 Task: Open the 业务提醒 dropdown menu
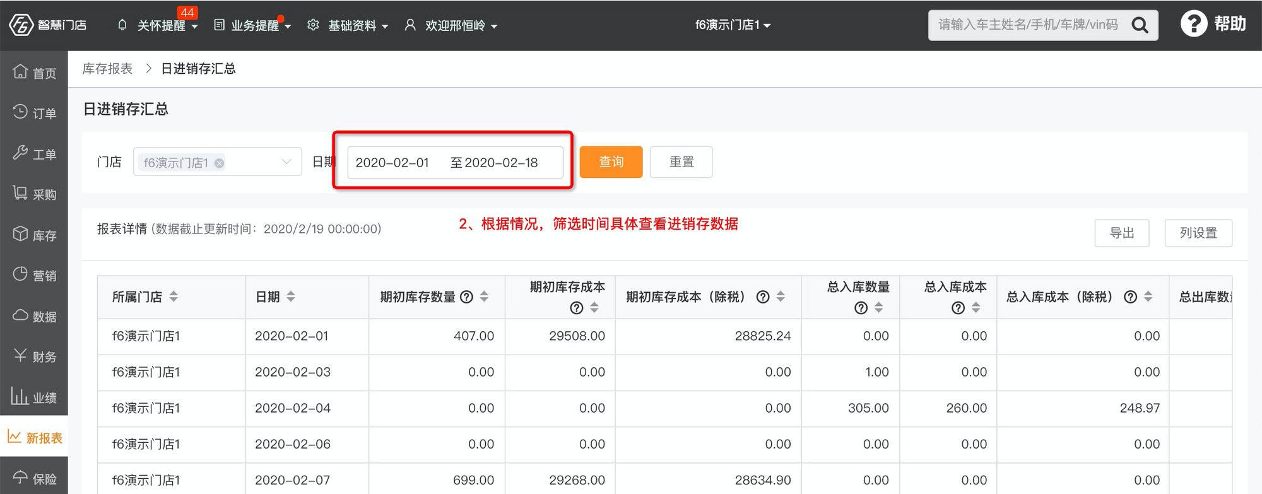coord(253,25)
